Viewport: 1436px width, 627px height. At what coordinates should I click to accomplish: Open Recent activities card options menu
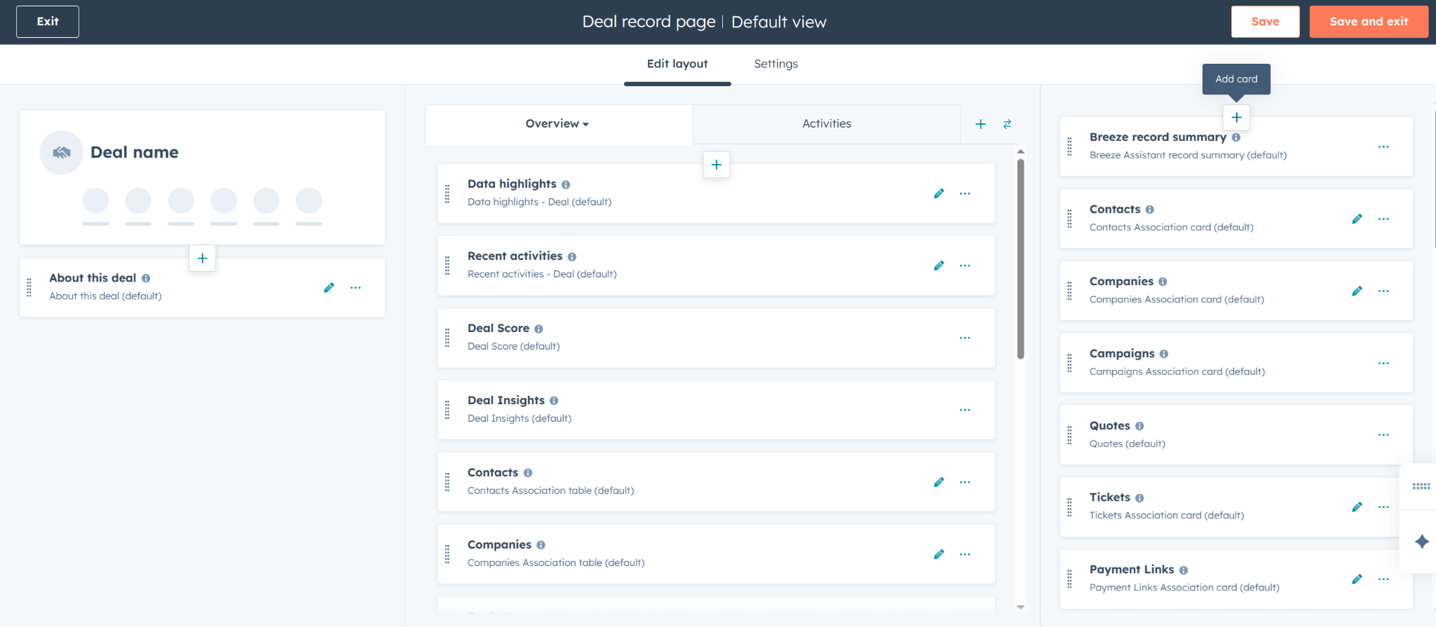(965, 266)
